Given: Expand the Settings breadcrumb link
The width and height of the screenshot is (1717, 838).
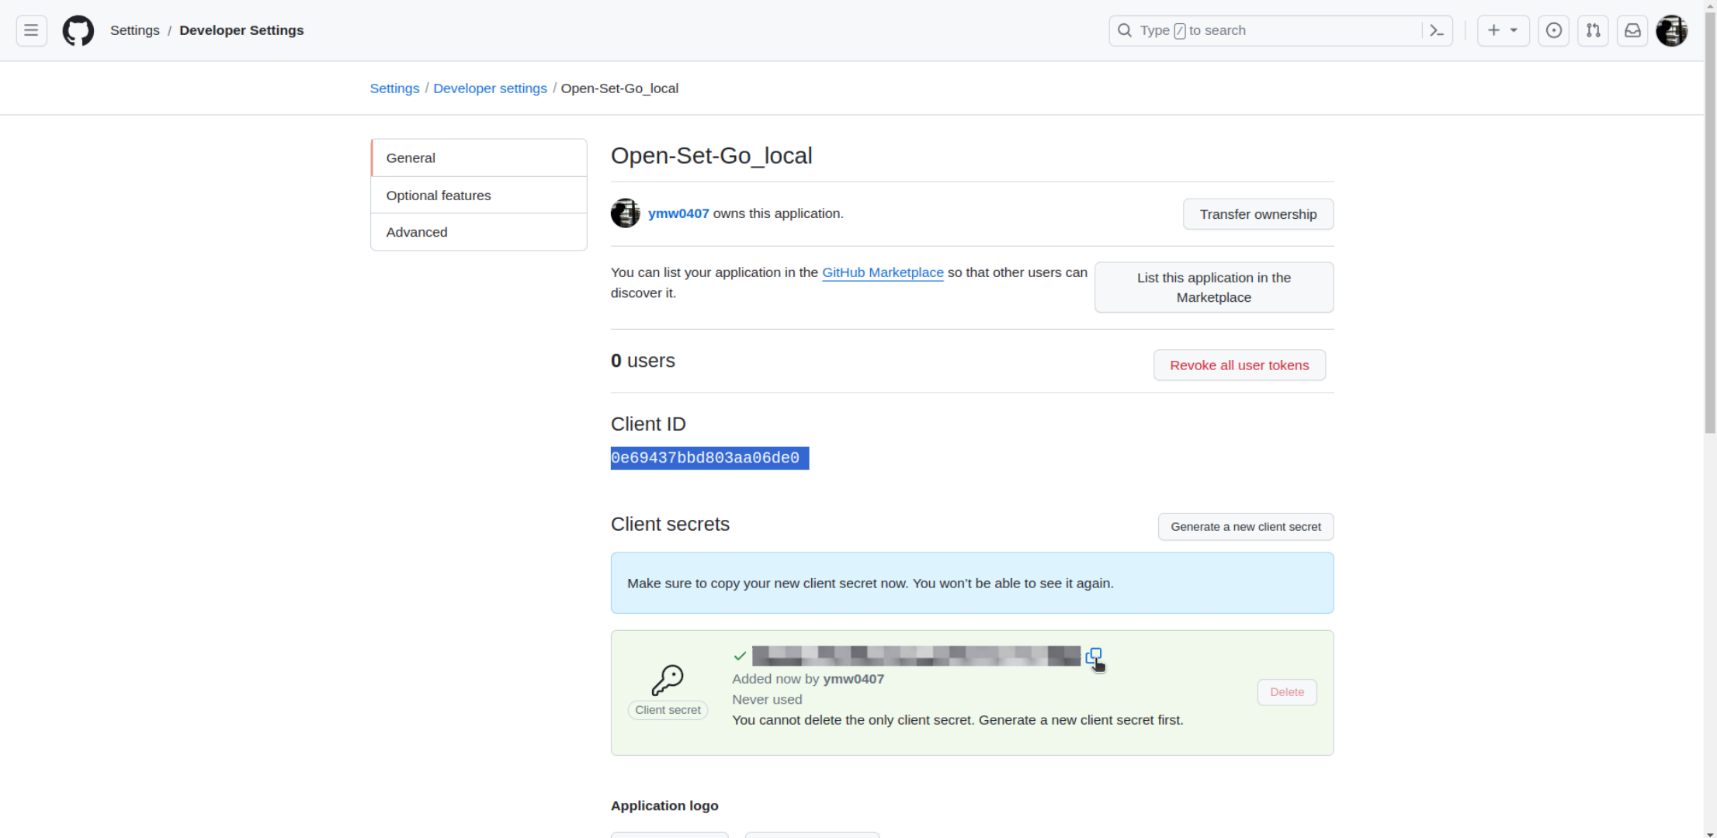Looking at the screenshot, I should point(394,88).
